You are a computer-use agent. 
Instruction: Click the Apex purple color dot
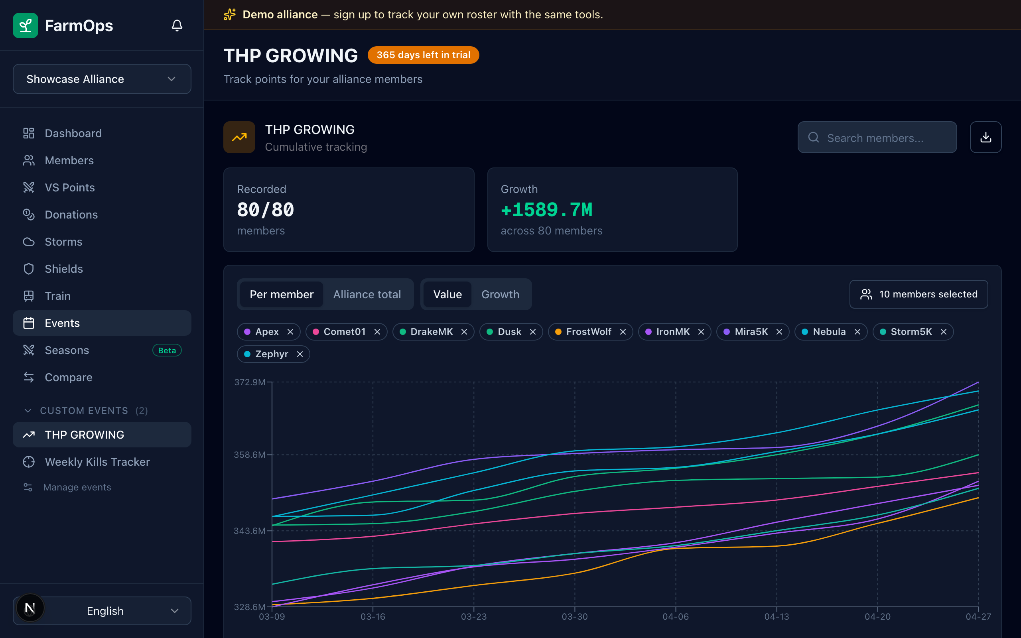point(247,332)
